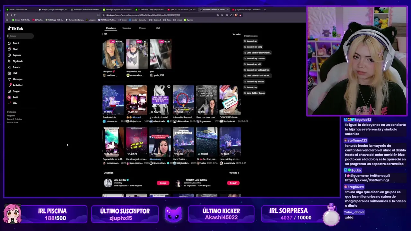Screen dimensions: 411x231
Task: Switch to the Populares tab
Action: 111,28
